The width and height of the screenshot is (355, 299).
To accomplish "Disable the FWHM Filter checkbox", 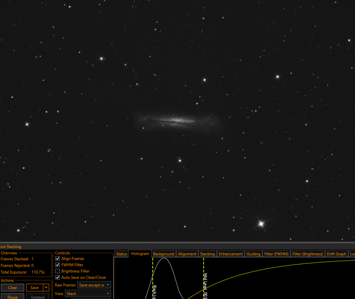I will pos(58,265).
